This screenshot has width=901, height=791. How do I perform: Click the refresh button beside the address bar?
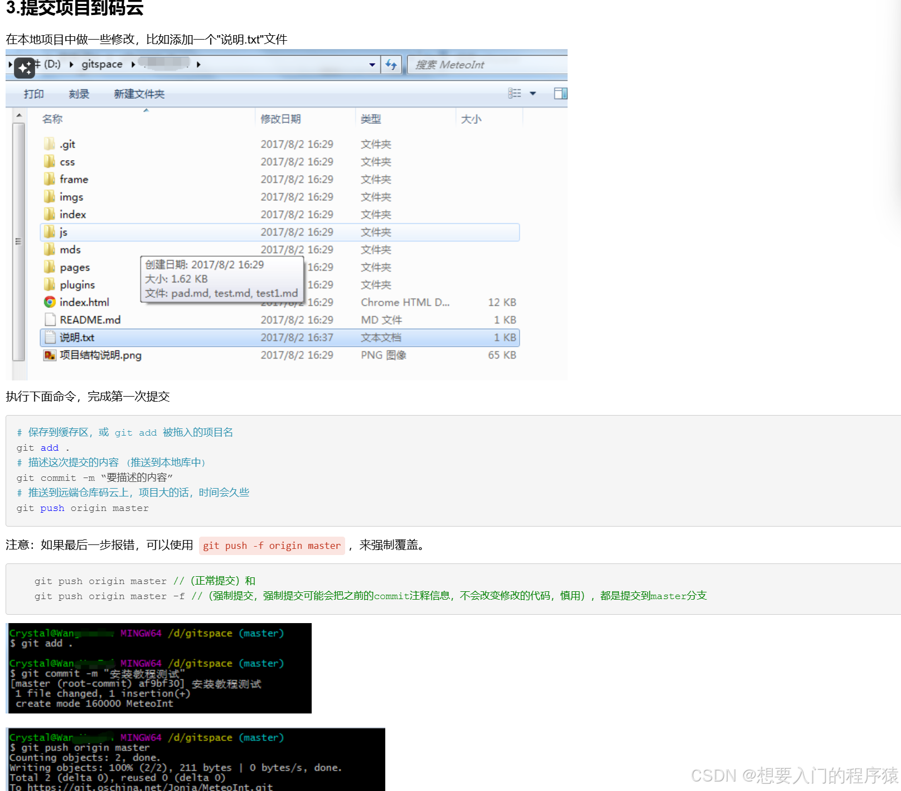coord(391,64)
